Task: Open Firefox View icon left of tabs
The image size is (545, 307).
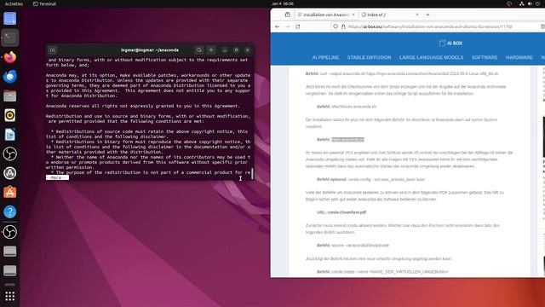Action: [288, 14]
